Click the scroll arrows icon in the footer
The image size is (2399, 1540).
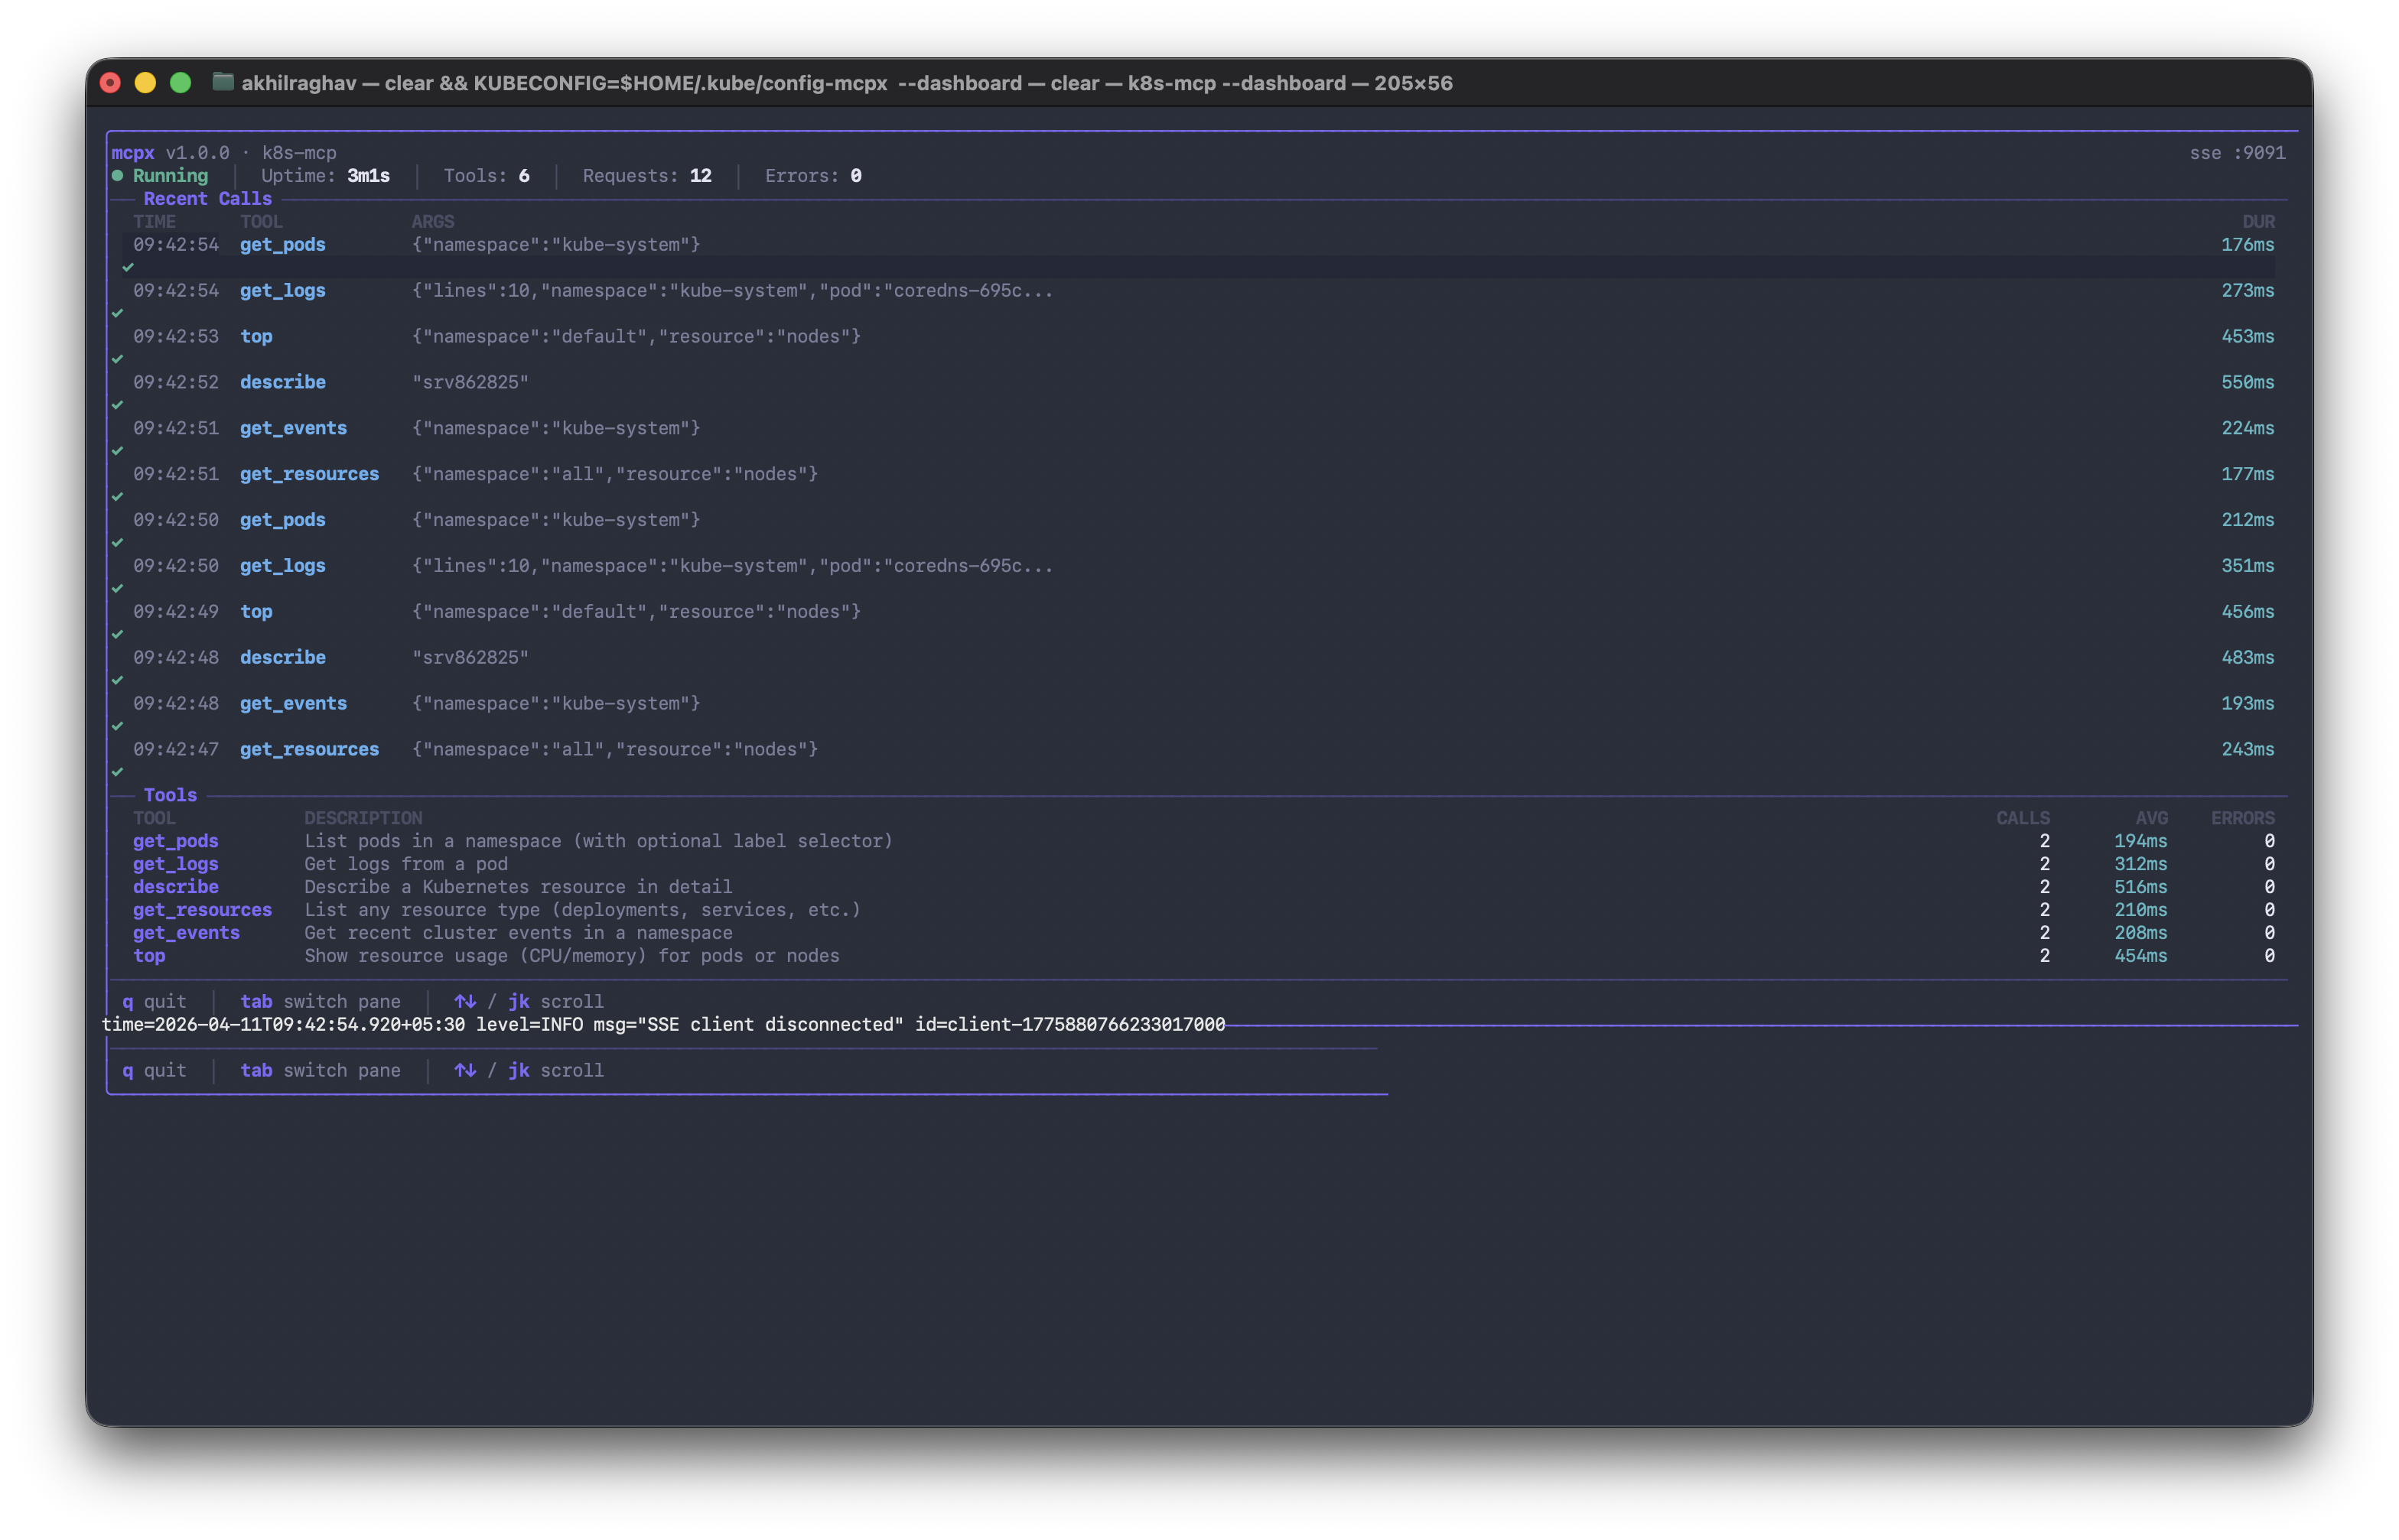(x=466, y=1001)
